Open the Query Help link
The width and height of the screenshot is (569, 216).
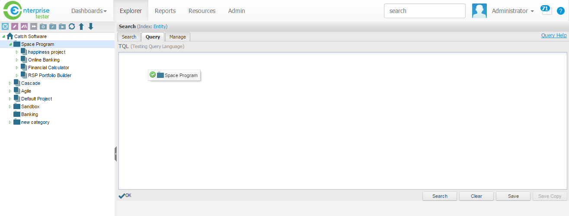[x=553, y=35]
